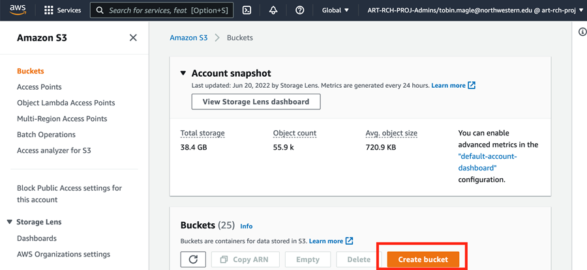The height and width of the screenshot is (270, 587).
Task: Open the notifications bell
Action: pyautogui.click(x=273, y=10)
